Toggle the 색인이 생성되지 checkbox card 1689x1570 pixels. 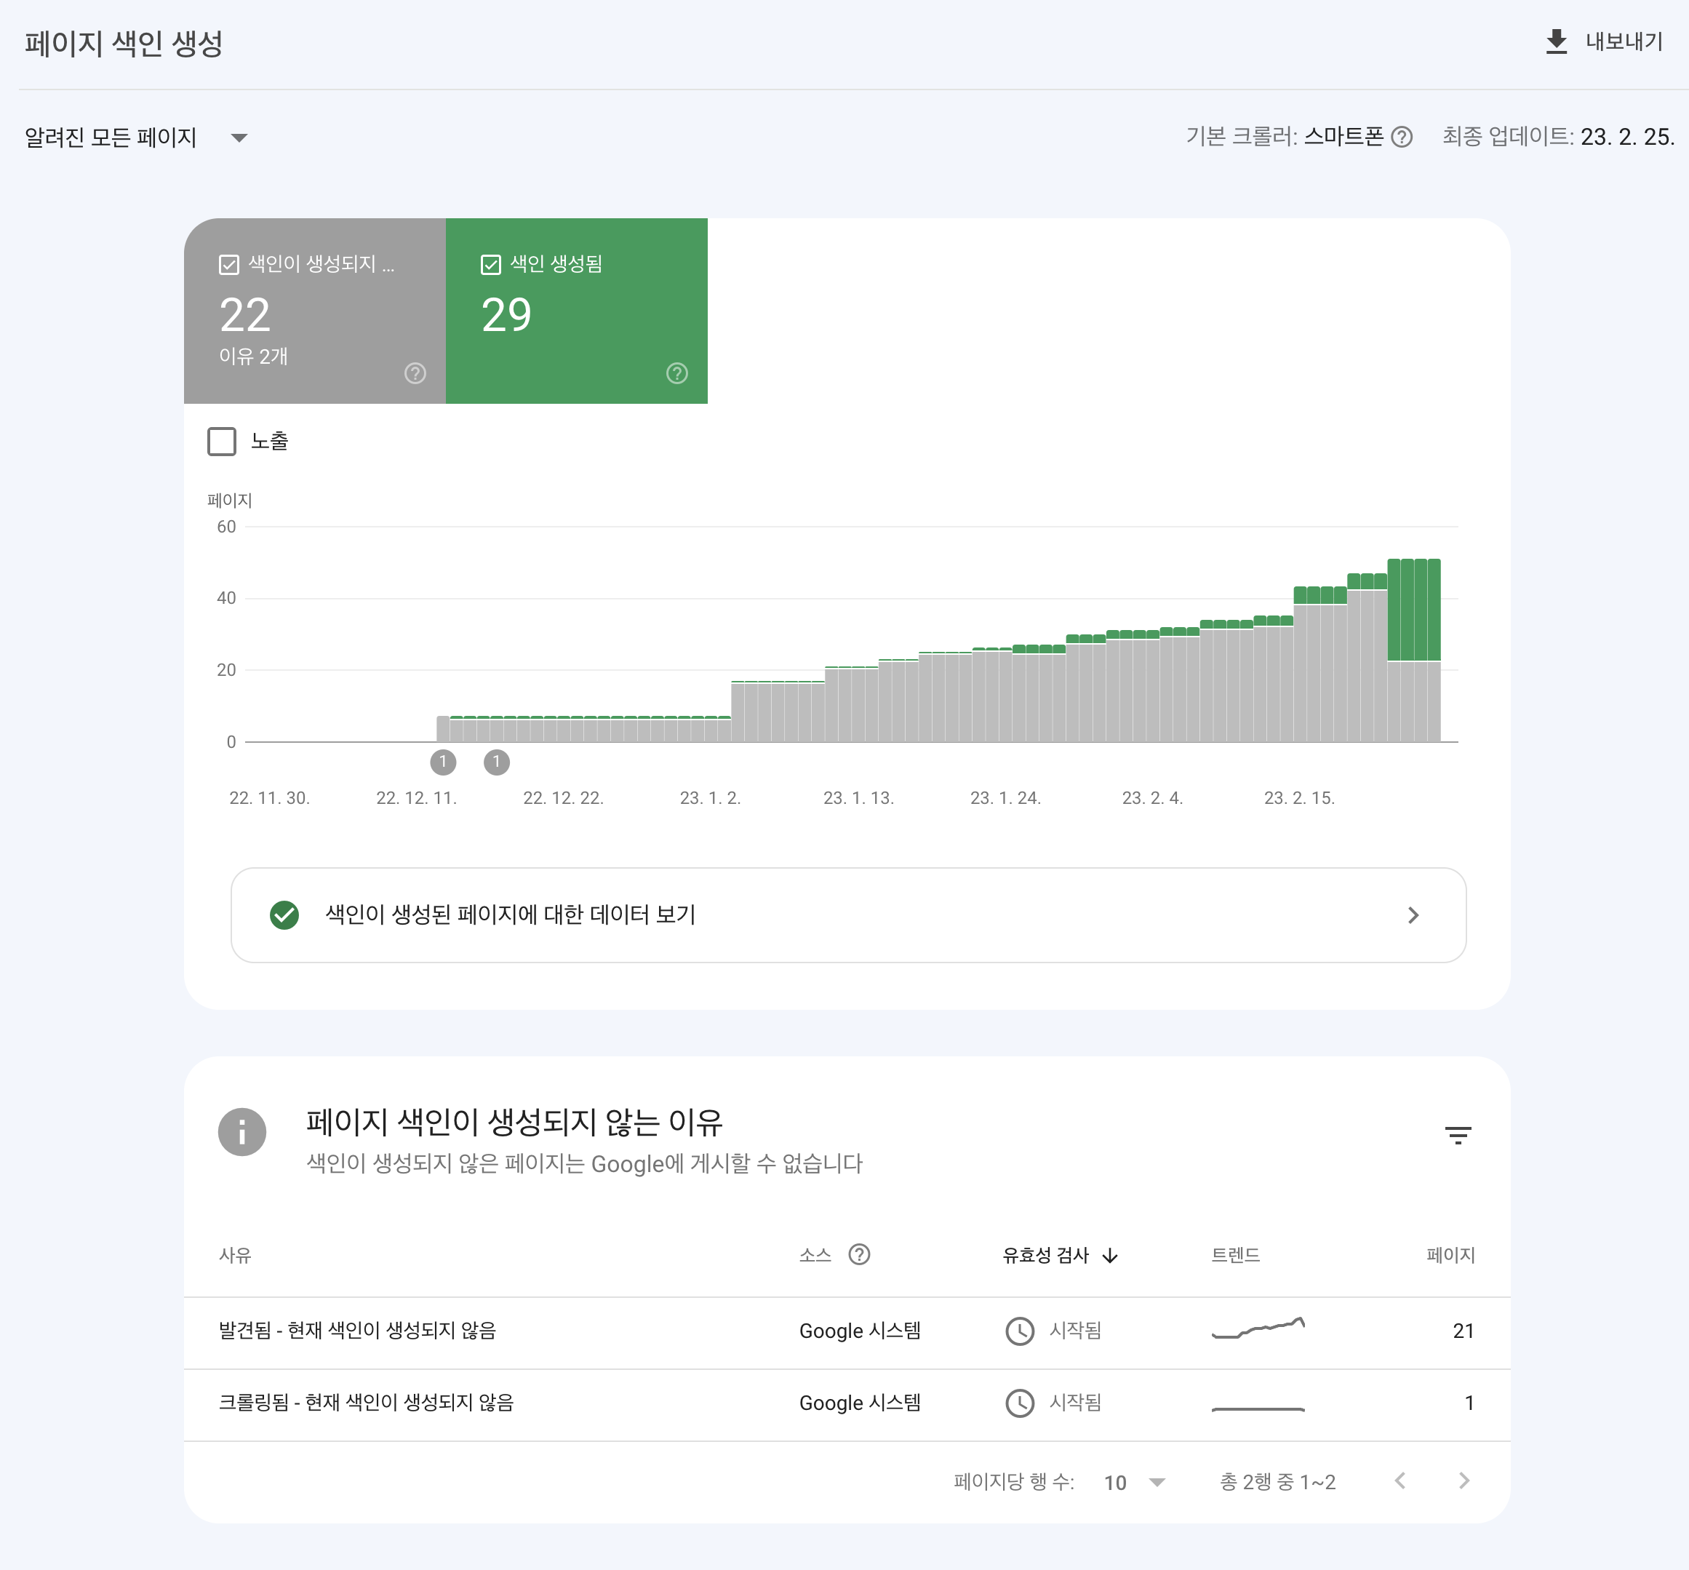[x=228, y=264]
